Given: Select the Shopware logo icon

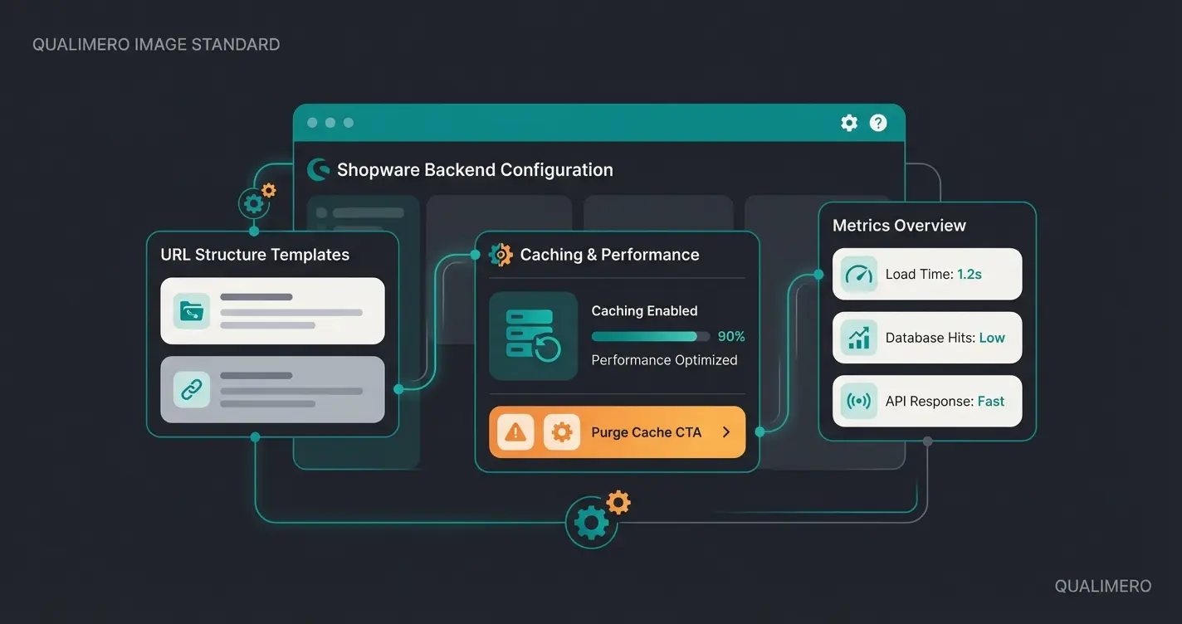Looking at the screenshot, I should (x=318, y=168).
